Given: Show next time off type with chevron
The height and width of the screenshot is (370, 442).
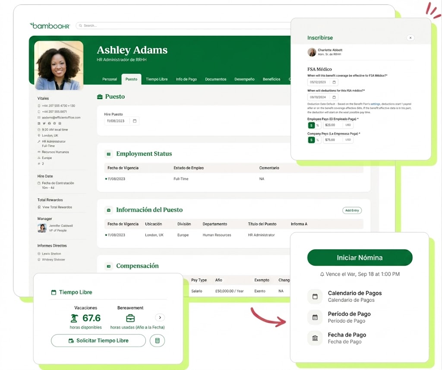Looking at the screenshot, I should point(160,317).
